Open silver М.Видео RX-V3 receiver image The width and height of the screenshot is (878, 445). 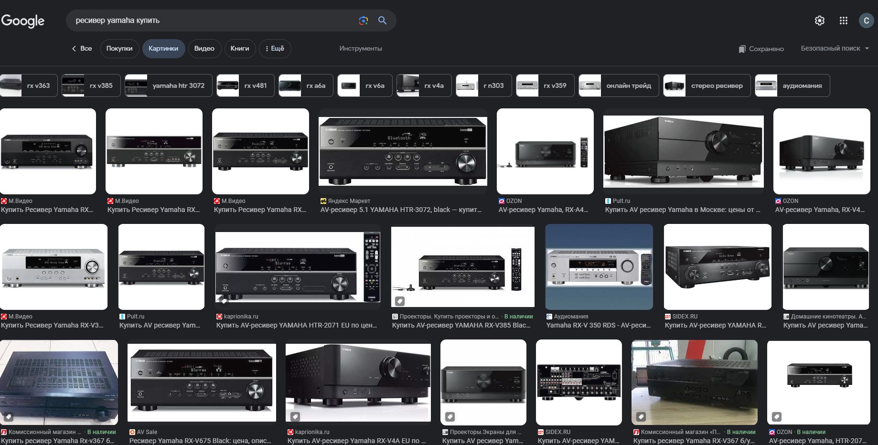(x=54, y=267)
